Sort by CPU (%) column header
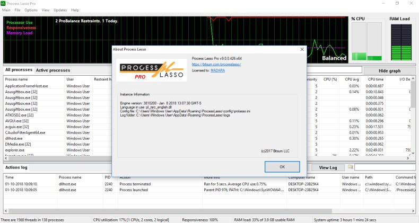 pos(330,79)
